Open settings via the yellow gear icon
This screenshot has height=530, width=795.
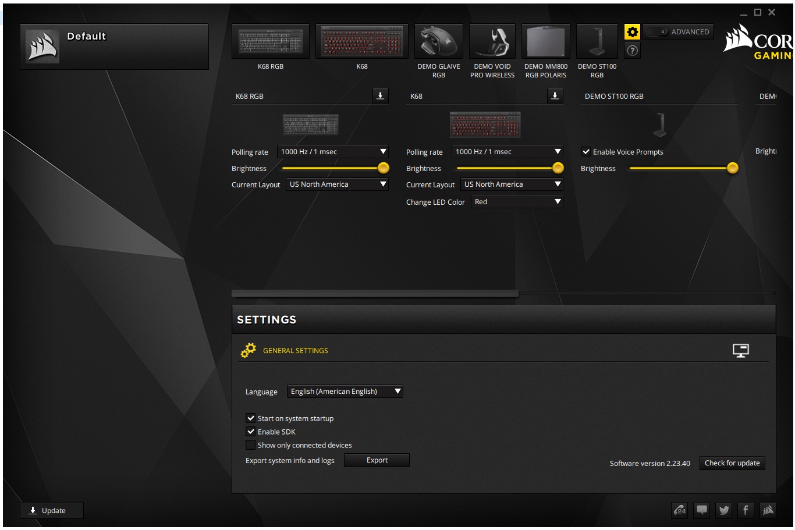pyautogui.click(x=632, y=32)
